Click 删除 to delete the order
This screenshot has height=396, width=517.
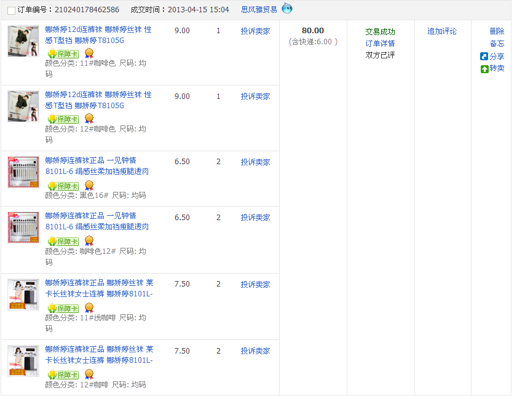[497, 31]
